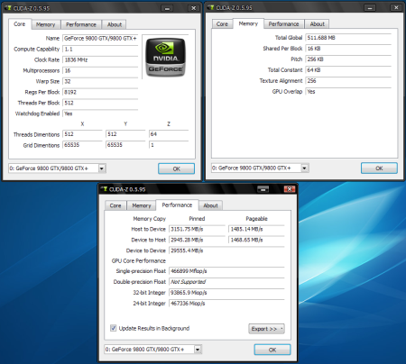
Task: Click Grid Dimentions Z value 1
Action: pyautogui.click(x=169, y=145)
